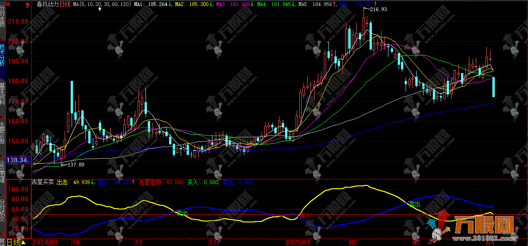Click the 10 month label on time axis
Image resolution: width=528 pixels, height=246 pixels.
(x=76, y=242)
